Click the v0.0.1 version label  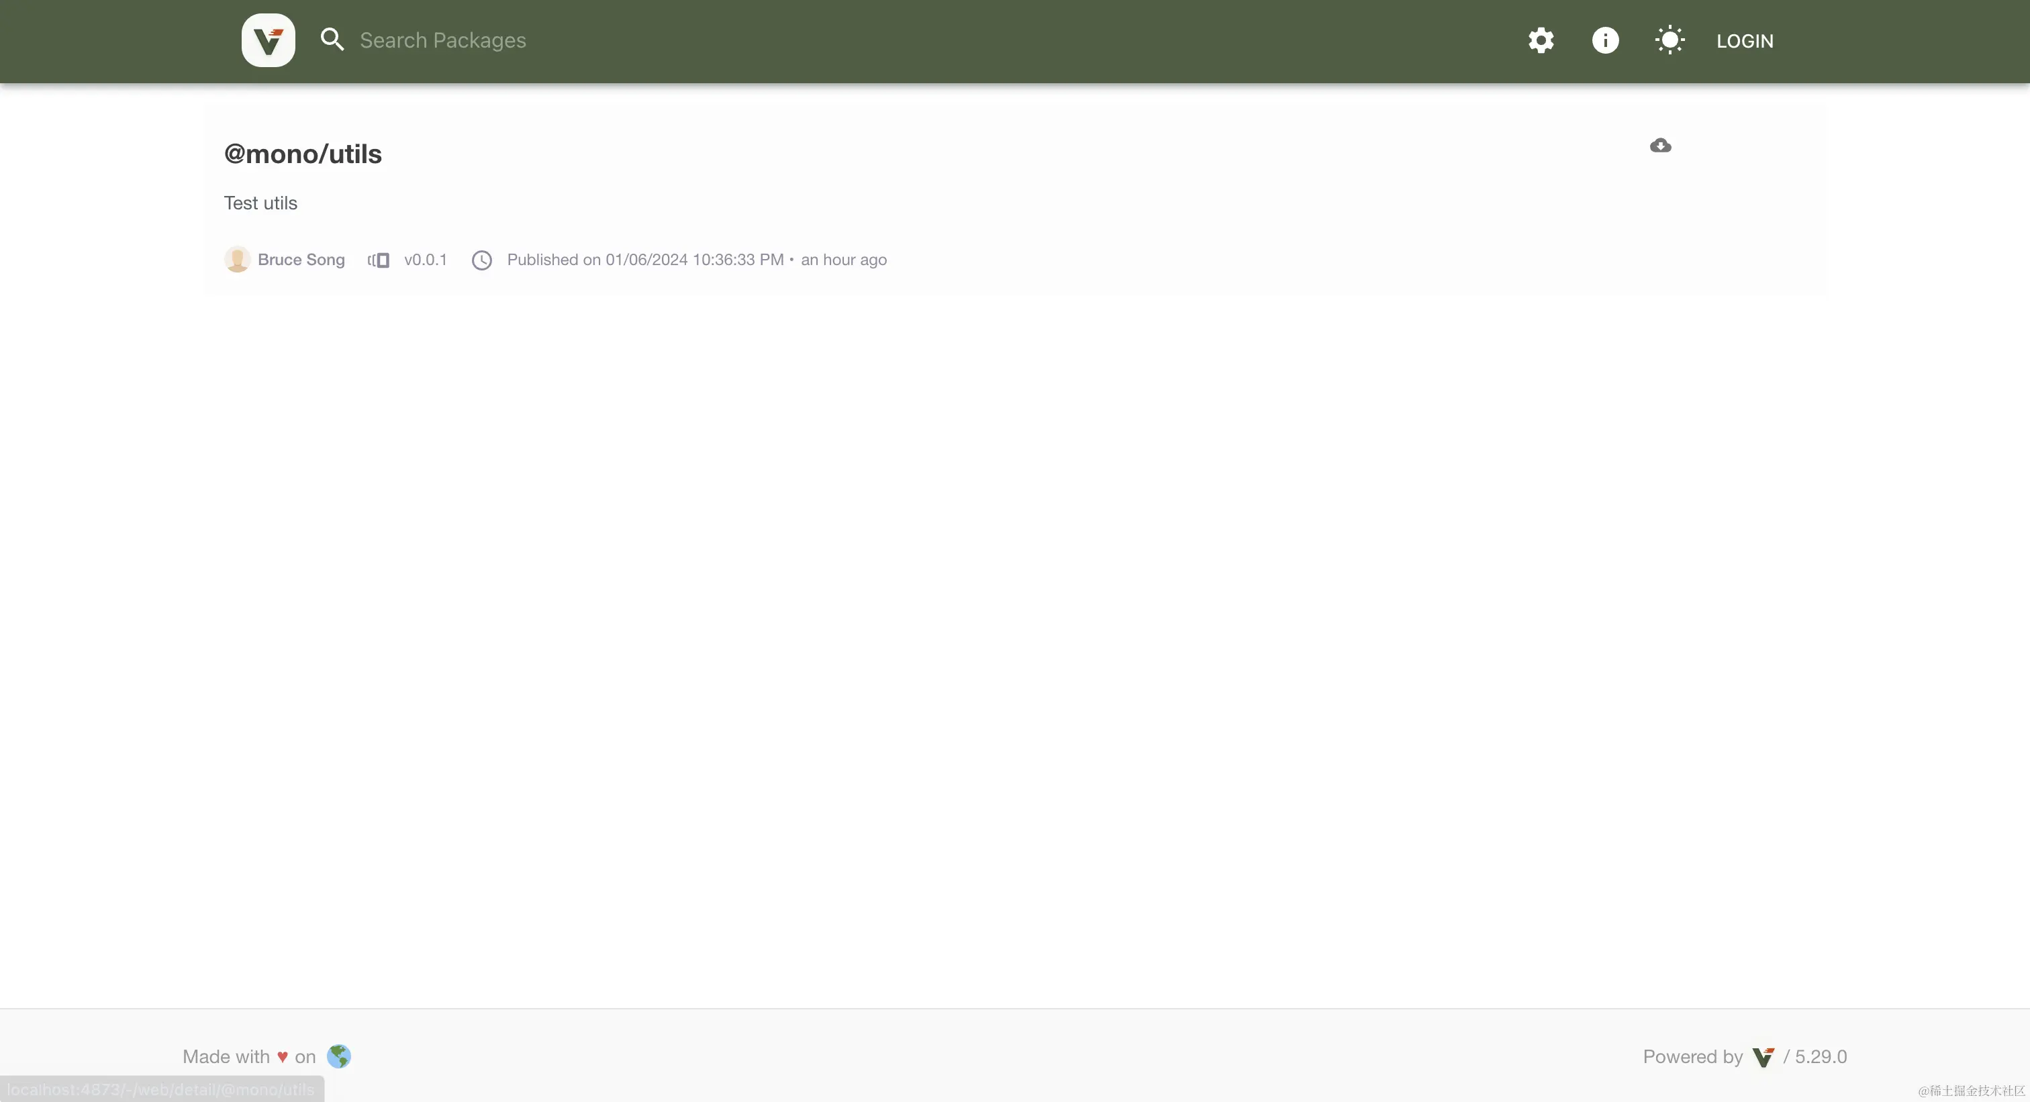(426, 260)
